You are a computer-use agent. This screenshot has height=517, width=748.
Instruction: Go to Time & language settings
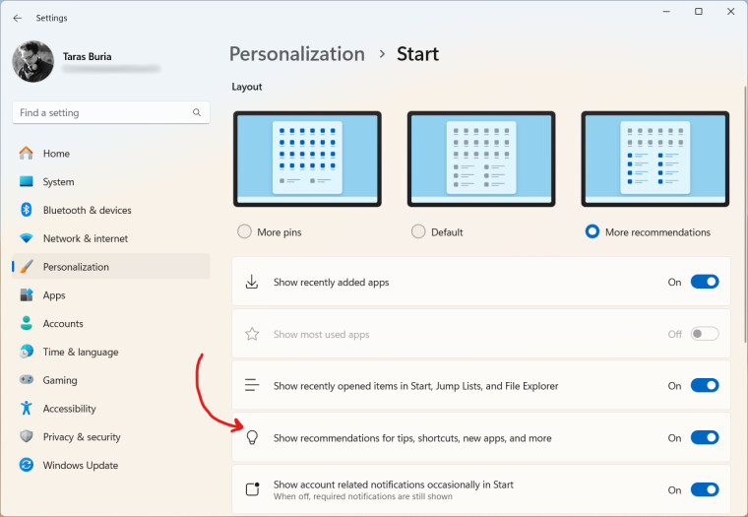tap(80, 353)
